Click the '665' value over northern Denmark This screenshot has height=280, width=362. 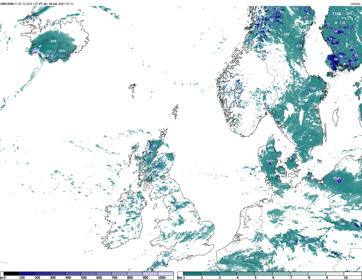tap(271, 150)
